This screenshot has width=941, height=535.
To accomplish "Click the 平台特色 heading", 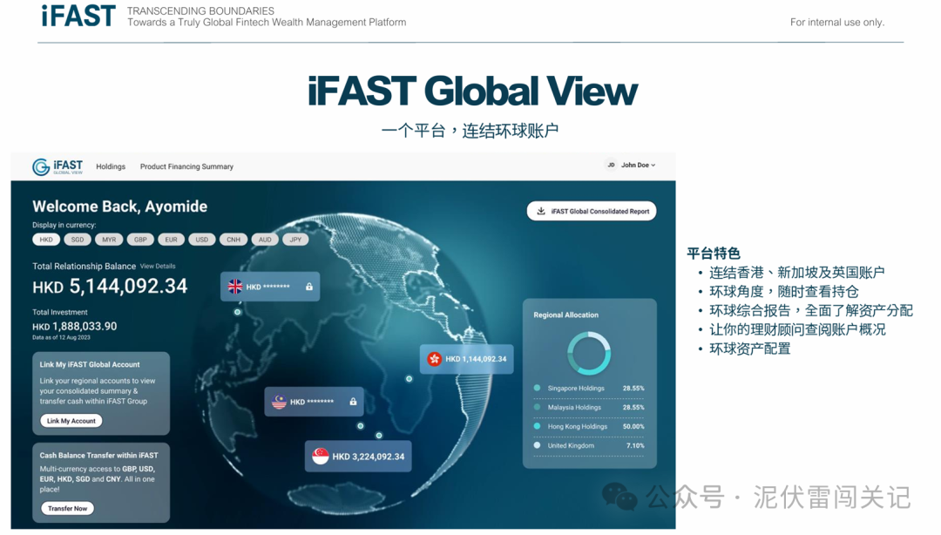I will pos(714,254).
